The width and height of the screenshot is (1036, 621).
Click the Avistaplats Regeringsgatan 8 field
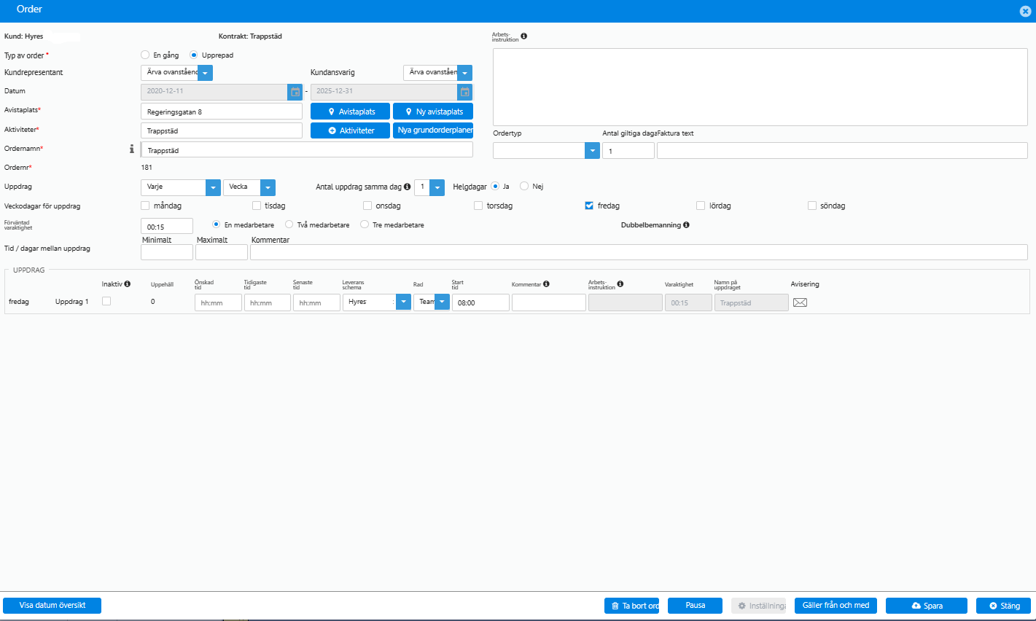[222, 112]
